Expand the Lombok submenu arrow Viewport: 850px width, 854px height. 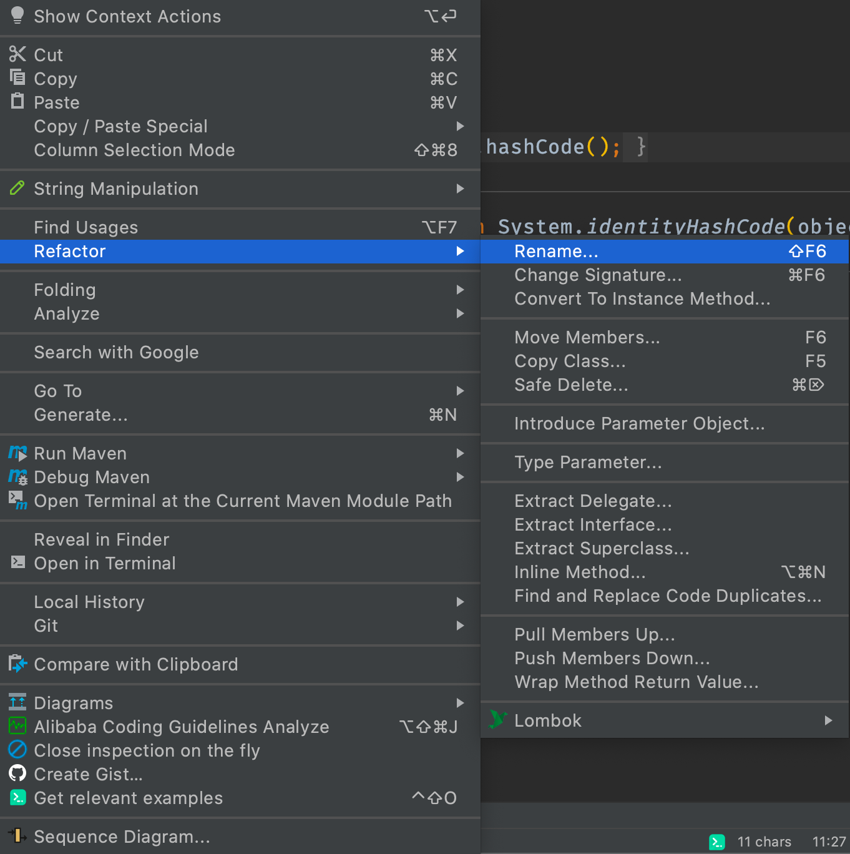pos(828,720)
